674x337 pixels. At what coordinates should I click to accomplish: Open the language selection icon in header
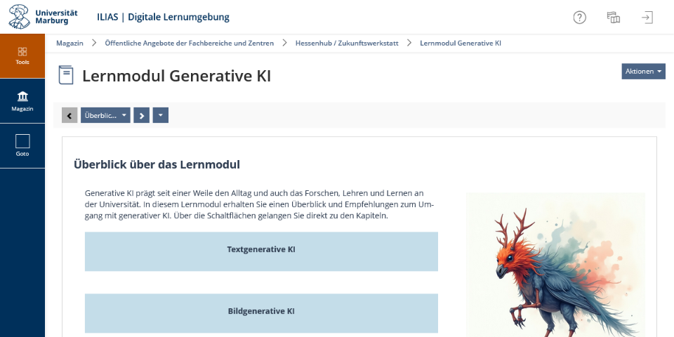614,18
